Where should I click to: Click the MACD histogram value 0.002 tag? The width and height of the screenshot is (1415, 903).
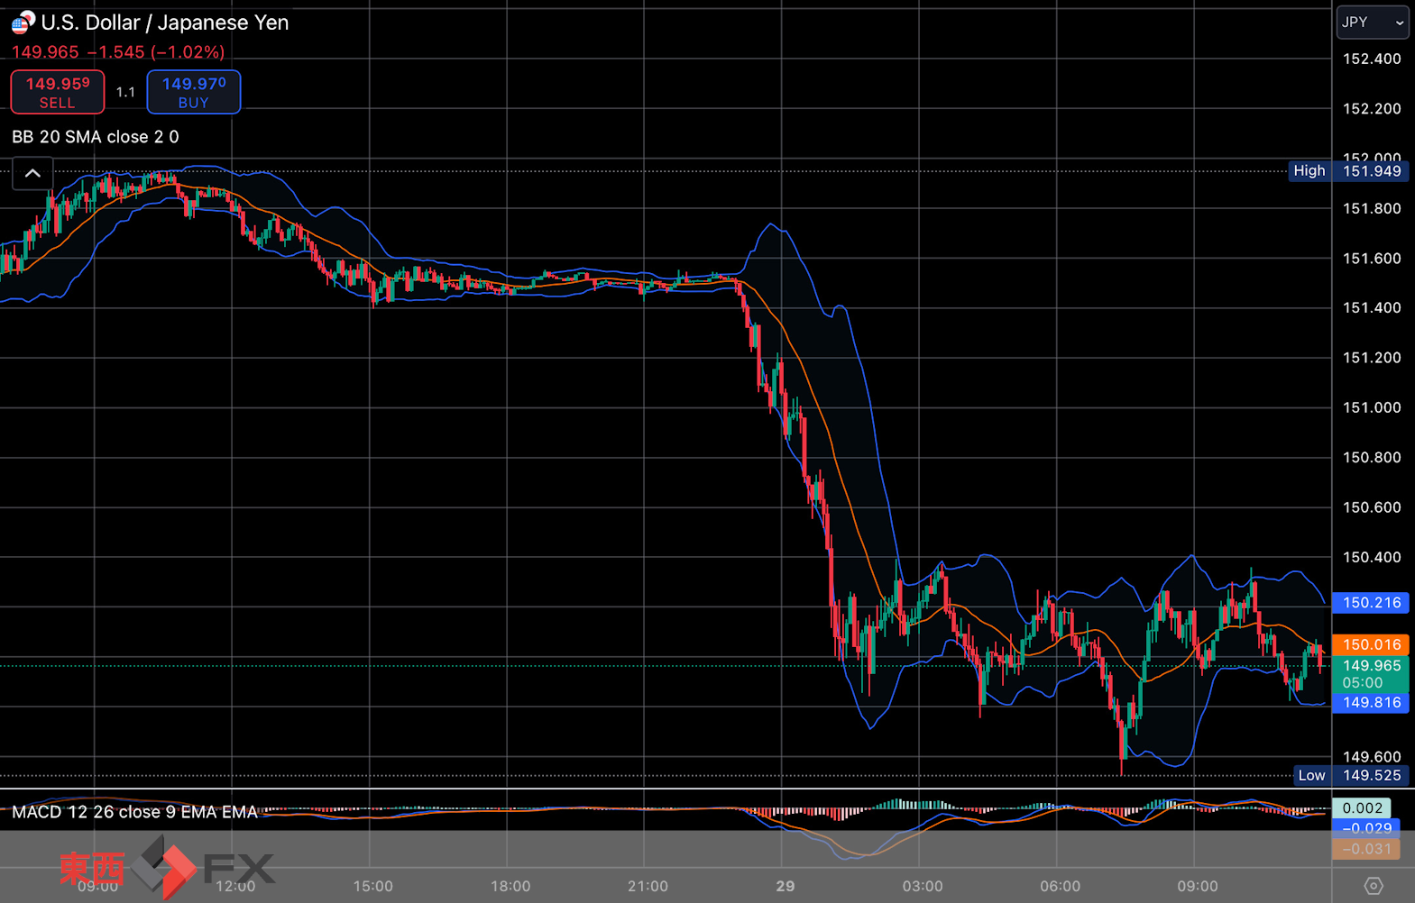tap(1362, 808)
